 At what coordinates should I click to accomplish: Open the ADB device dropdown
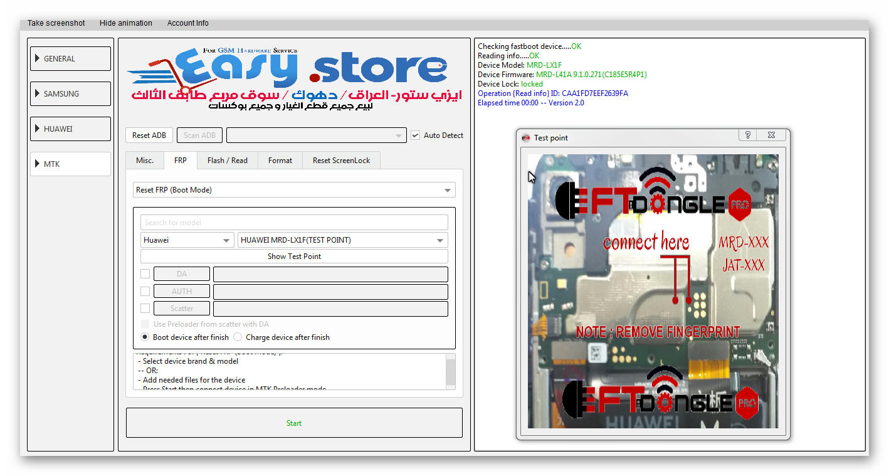point(316,135)
